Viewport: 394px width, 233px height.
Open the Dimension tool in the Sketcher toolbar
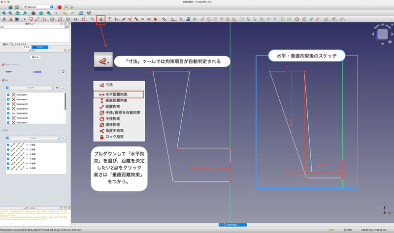click(x=100, y=19)
